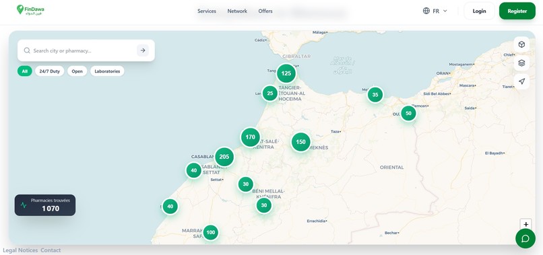Viewport: 543px width, 255px height.
Task: Open the chat bubble button
Action: pos(525,238)
